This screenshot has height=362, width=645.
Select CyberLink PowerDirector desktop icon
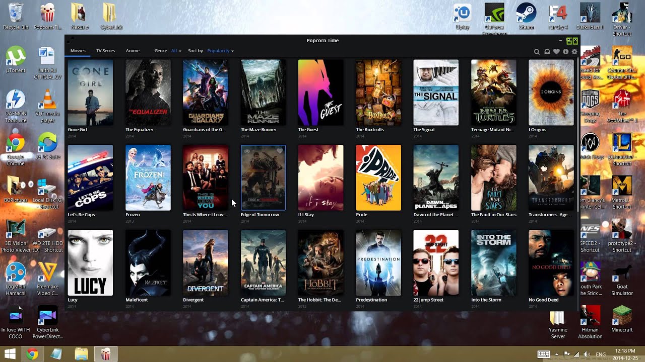pyautogui.click(x=48, y=322)
